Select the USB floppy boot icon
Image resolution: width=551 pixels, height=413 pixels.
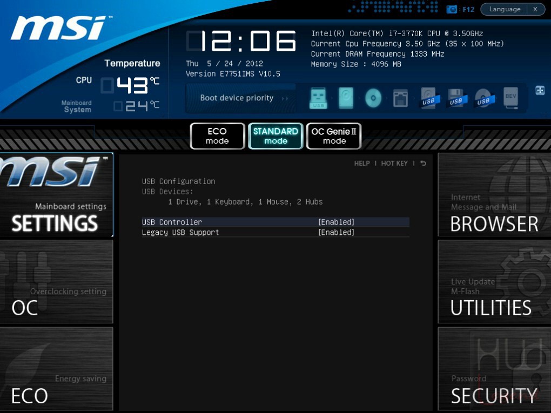tap(457, 98)
